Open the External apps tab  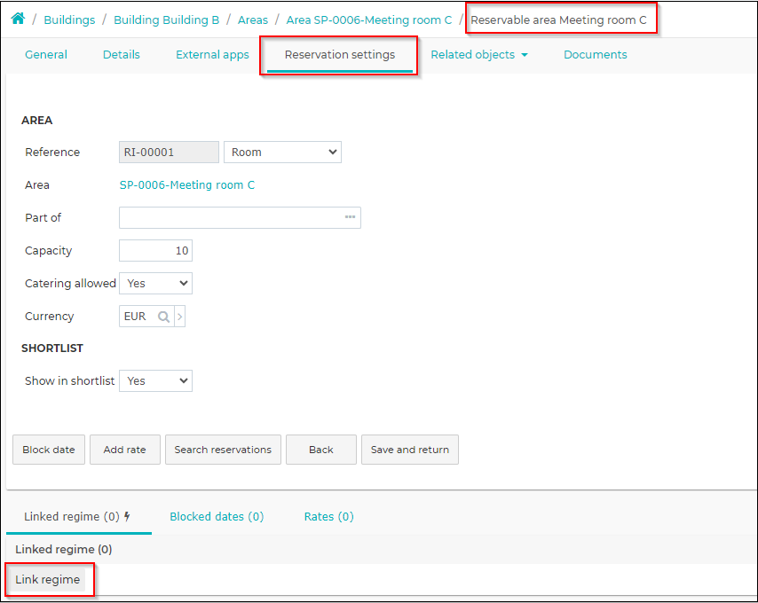(x=212, y=55)
